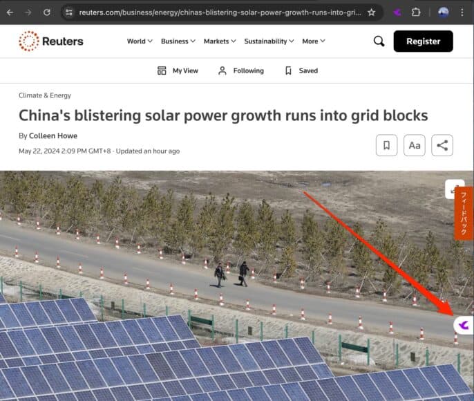Open the More navigation menu
The image size is (474, 401).
(x=314, y=41)
